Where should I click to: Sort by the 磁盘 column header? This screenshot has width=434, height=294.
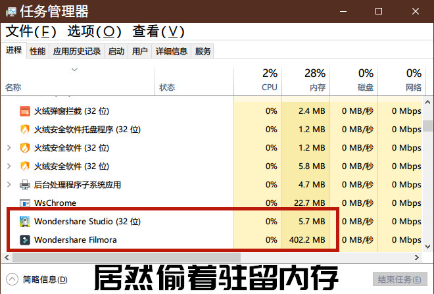point(354,80)
